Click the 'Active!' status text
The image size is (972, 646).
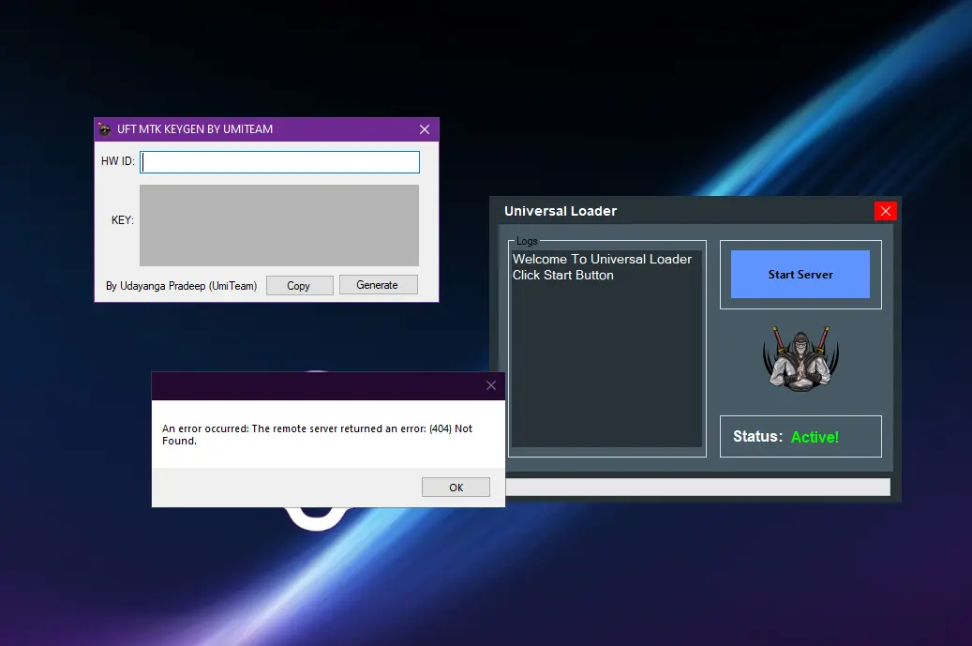[815, 437]
